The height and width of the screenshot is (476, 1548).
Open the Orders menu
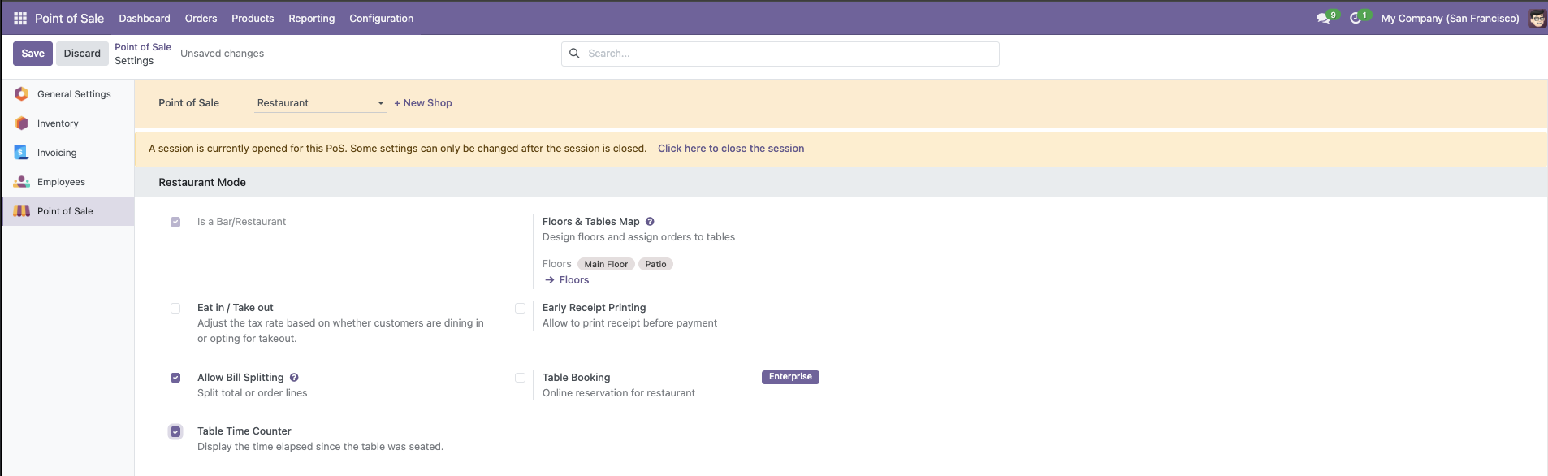[x=201, y=18]
